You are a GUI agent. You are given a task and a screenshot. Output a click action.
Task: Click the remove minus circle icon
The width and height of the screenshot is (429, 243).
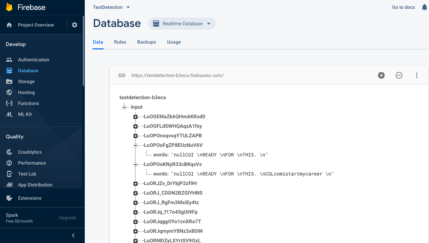(399, 75)
